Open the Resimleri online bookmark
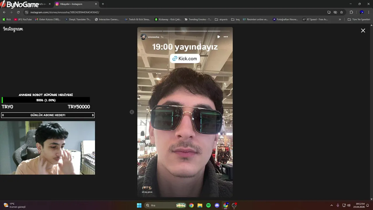This screenshot has height=210, width=373. [255, 20]
